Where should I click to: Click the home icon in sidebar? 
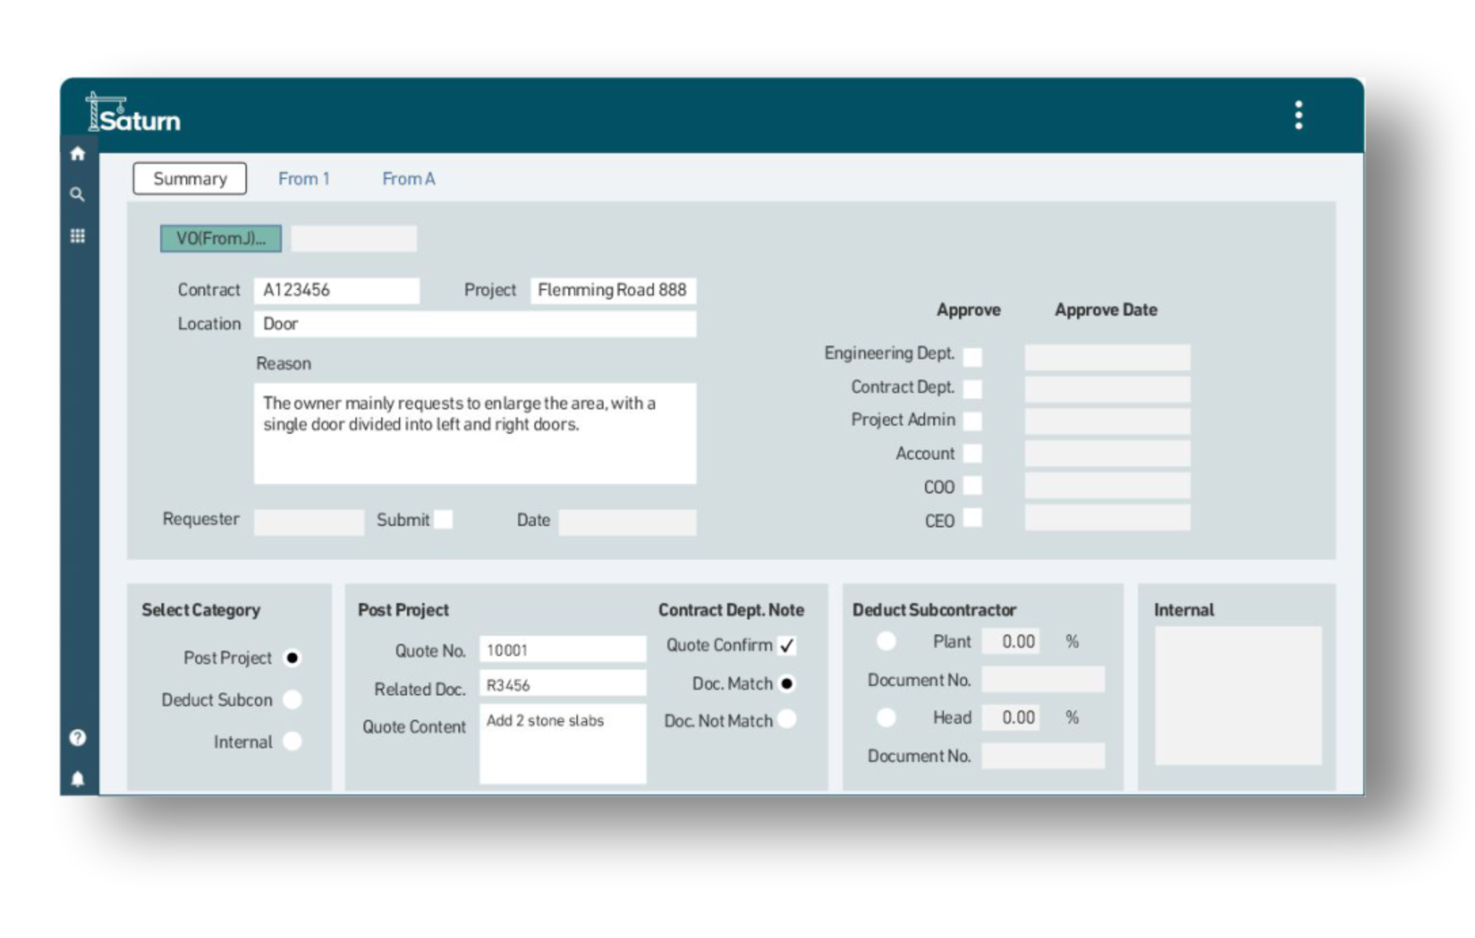point(77,154)
